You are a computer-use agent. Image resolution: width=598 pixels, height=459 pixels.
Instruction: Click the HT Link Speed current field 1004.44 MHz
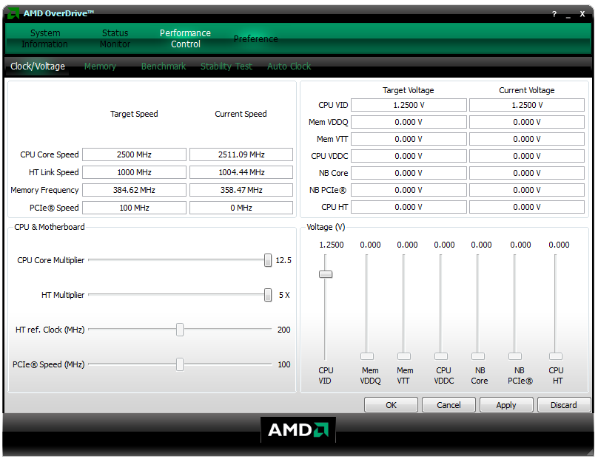point(241,172)
